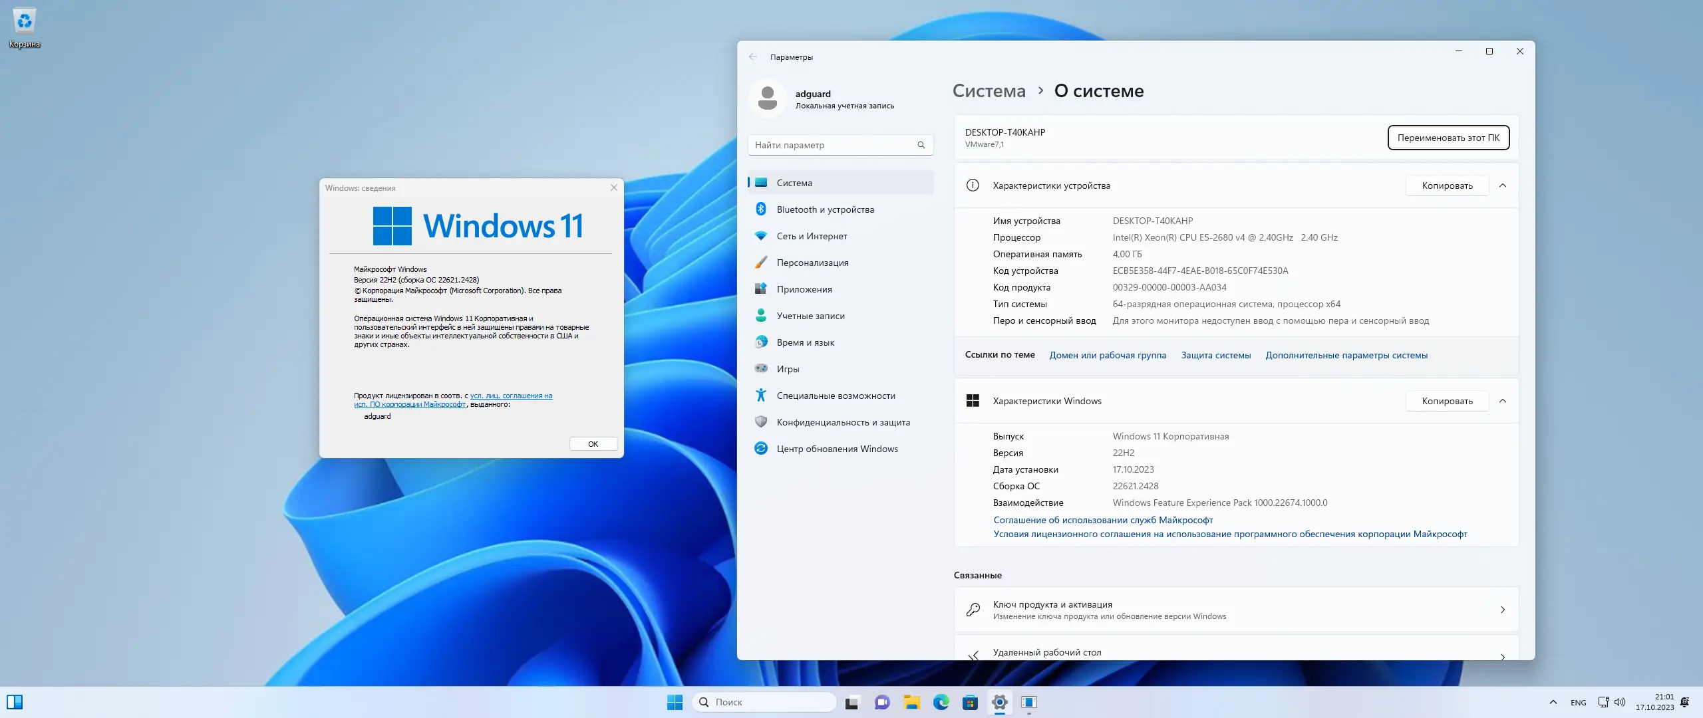Image resolution: width=1703 pixels, height=718 pixels.
Task: Open File Explorer from taskbar
Action: click(911, 702)
